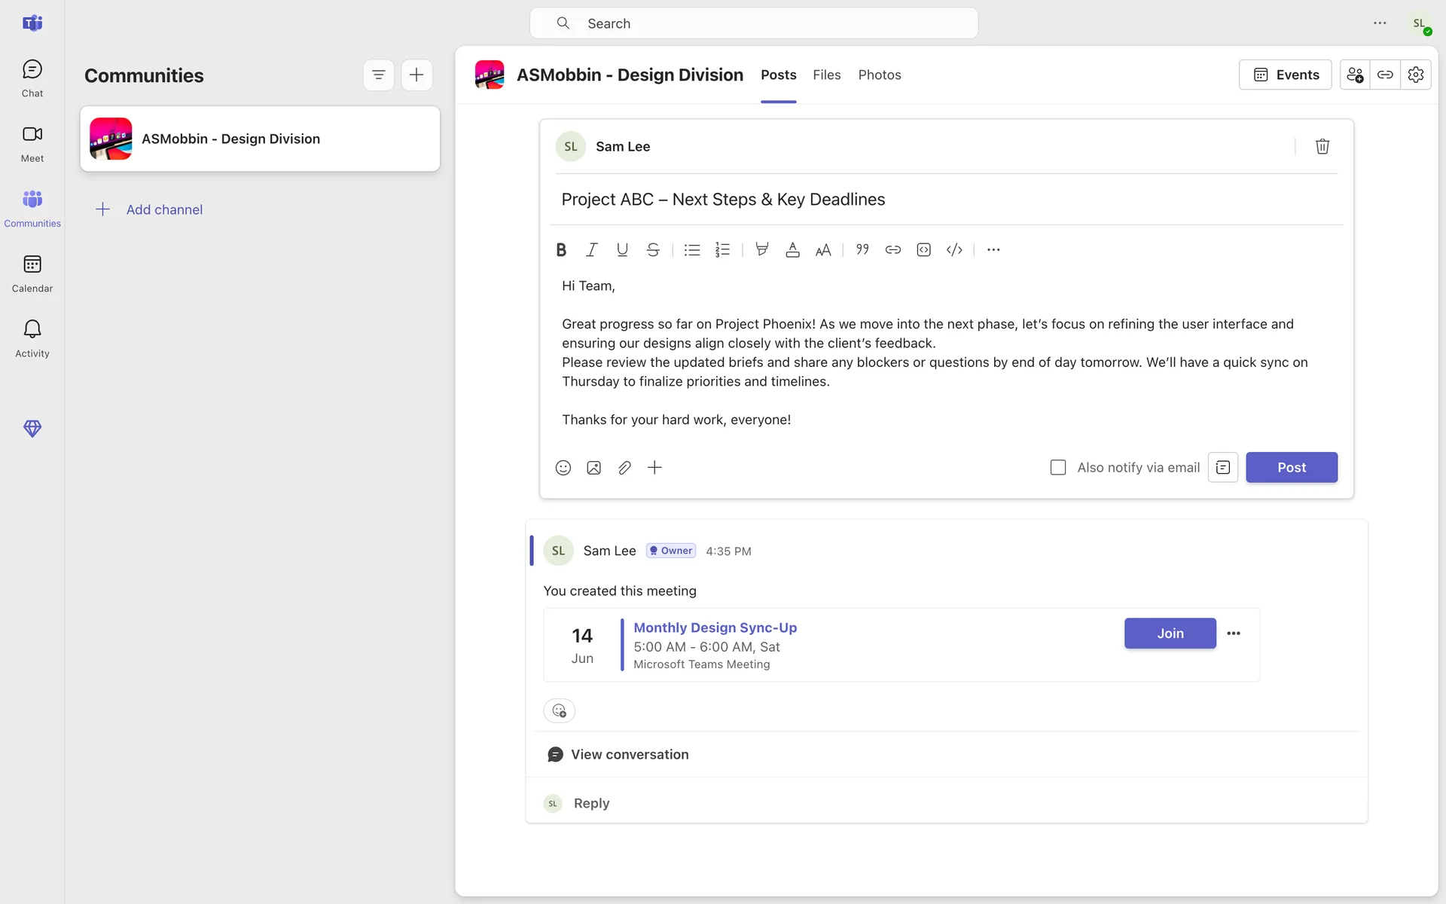The width and height of the screenshot is (1446, 904).
Task: Open meeting card more options menu
Action: 1234,634
